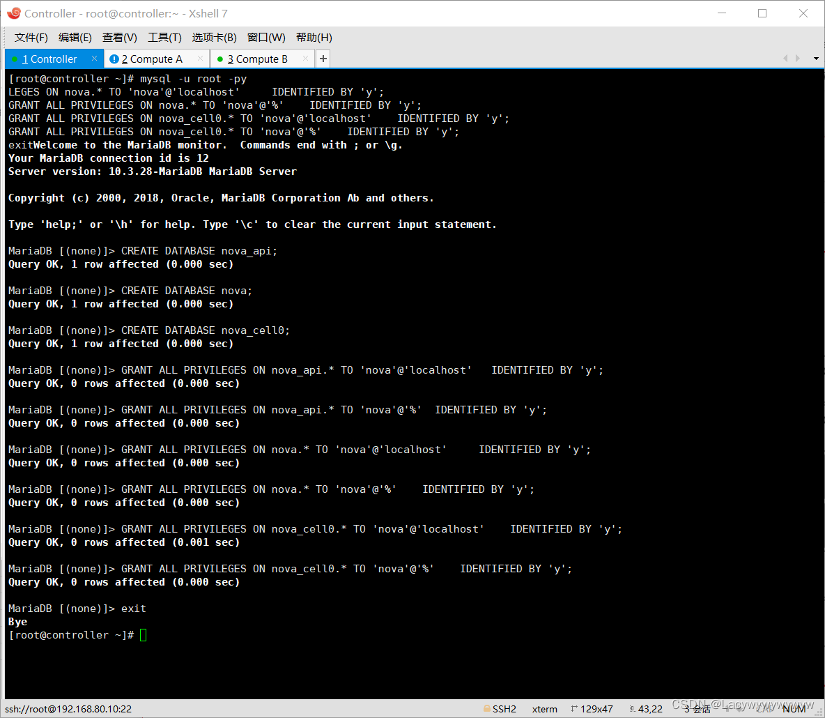Click the left tab scroll arrow
This screenshot has width=825, height=718.
785,59
